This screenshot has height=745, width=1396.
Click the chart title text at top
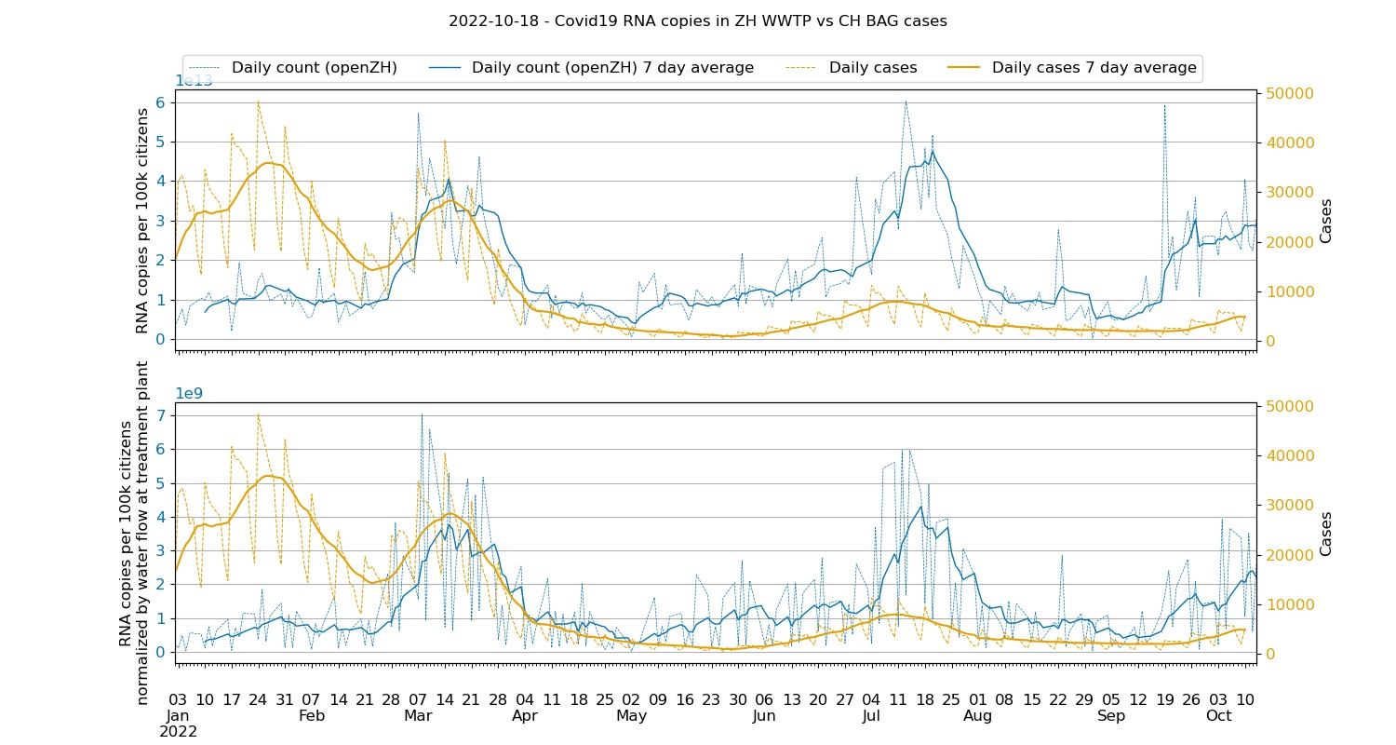pyautogui.click(x=697, y=20)
